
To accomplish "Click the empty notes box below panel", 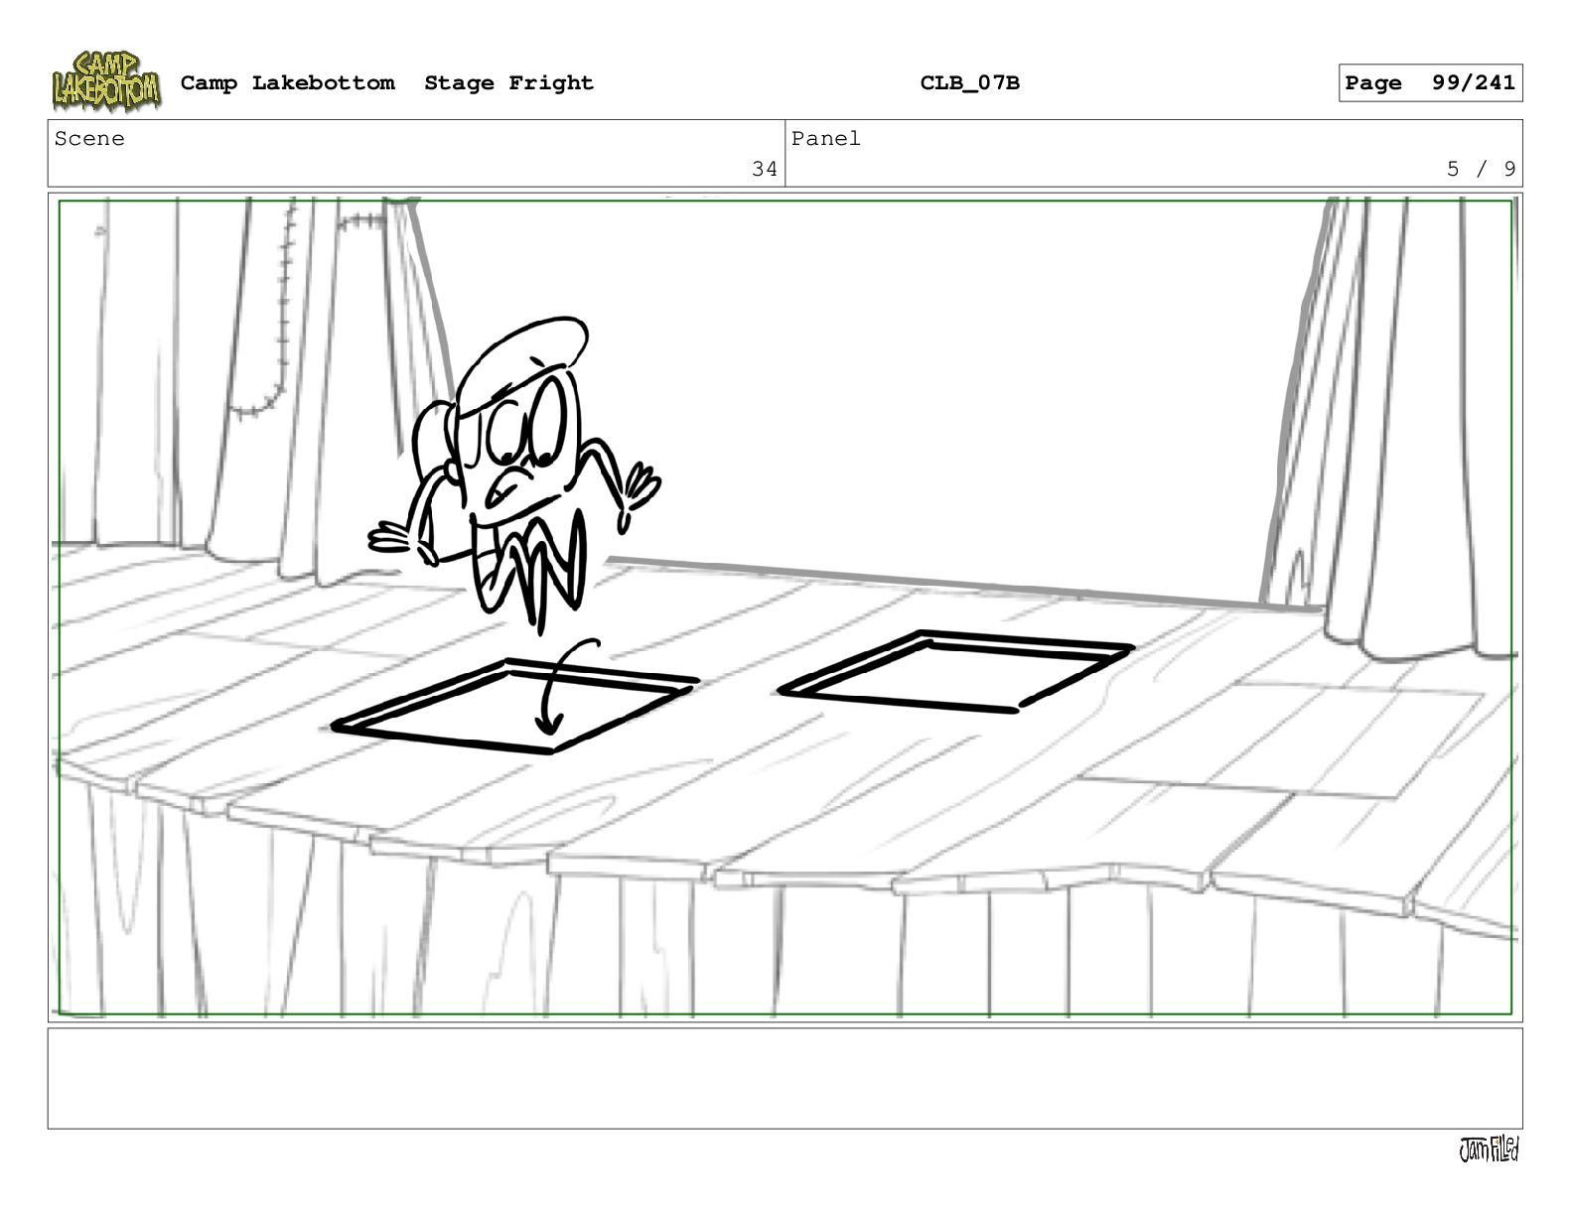I will pos(785,1078).
